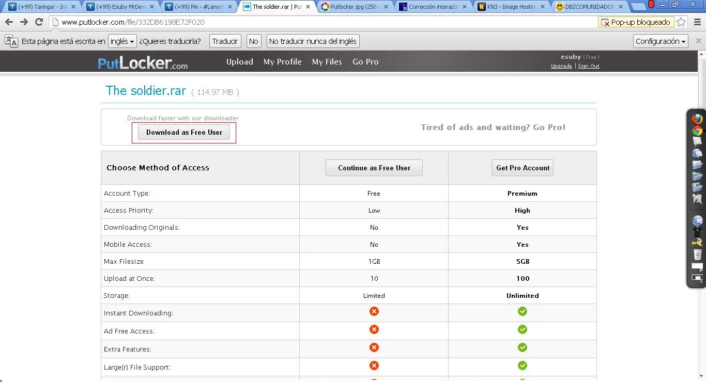
Task: Close the Putlocker.jpg tab
Action: point(386,7)
